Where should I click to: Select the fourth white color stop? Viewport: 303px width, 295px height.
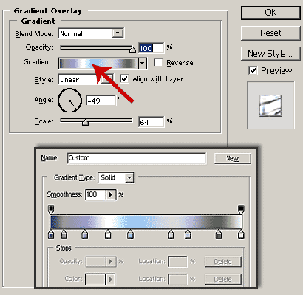click(108, 234)
